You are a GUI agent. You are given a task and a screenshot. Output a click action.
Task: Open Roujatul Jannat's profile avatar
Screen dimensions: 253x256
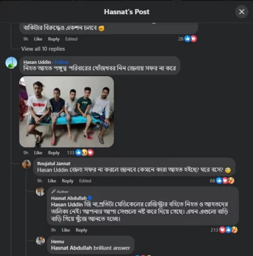[26, 164]
